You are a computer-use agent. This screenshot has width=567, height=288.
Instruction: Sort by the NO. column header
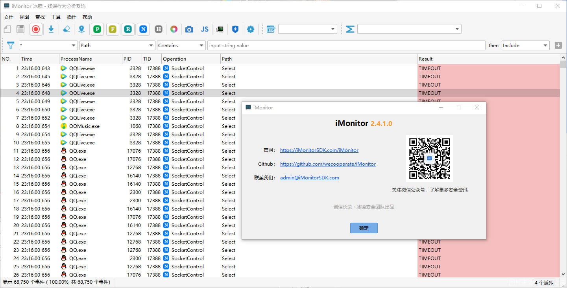click(x=10, y=59)
